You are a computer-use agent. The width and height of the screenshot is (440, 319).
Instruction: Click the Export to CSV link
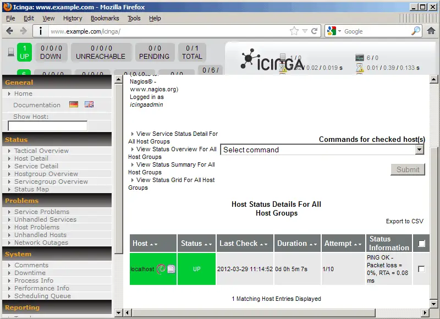(x=405, y=221)
